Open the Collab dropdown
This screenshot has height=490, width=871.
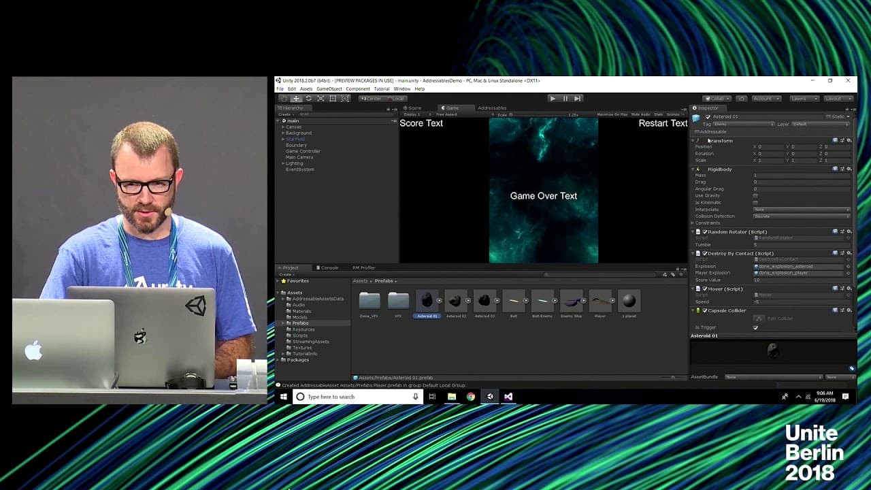717,99
